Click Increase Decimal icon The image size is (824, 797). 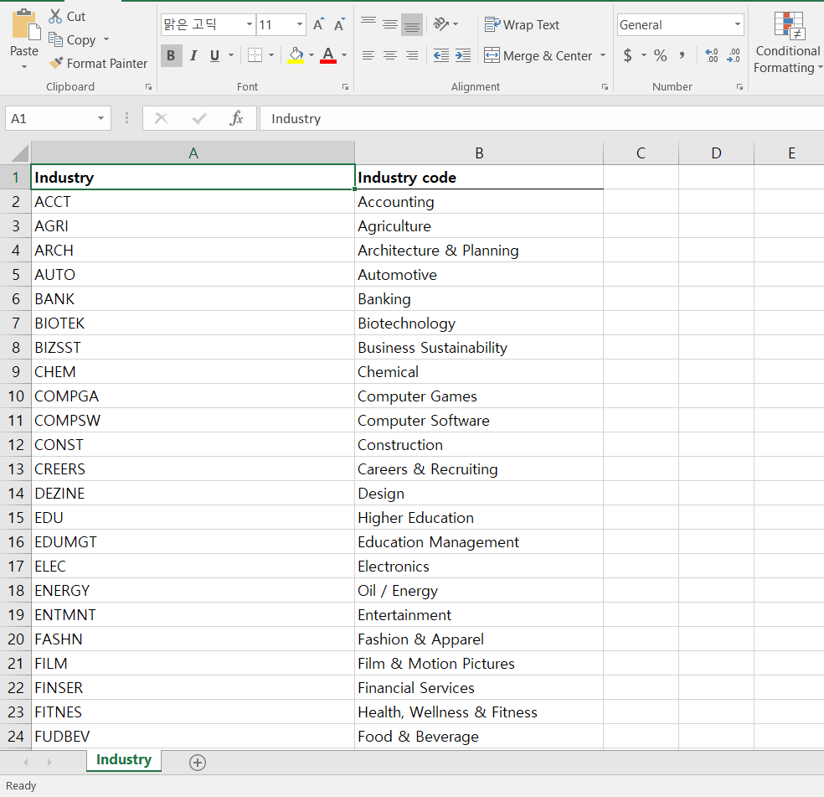pyautogui.click(x=712, y=55)
